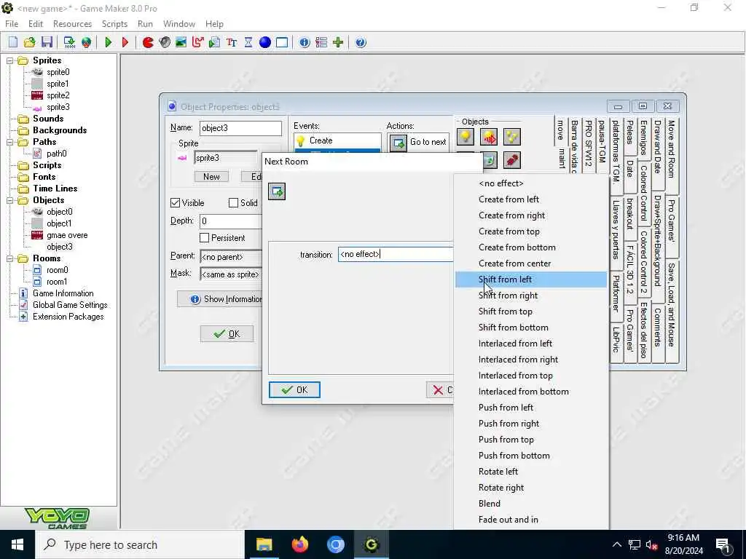Click the Go to next room action icon
This screenshot has width=746, height=559.
point(398,143)
